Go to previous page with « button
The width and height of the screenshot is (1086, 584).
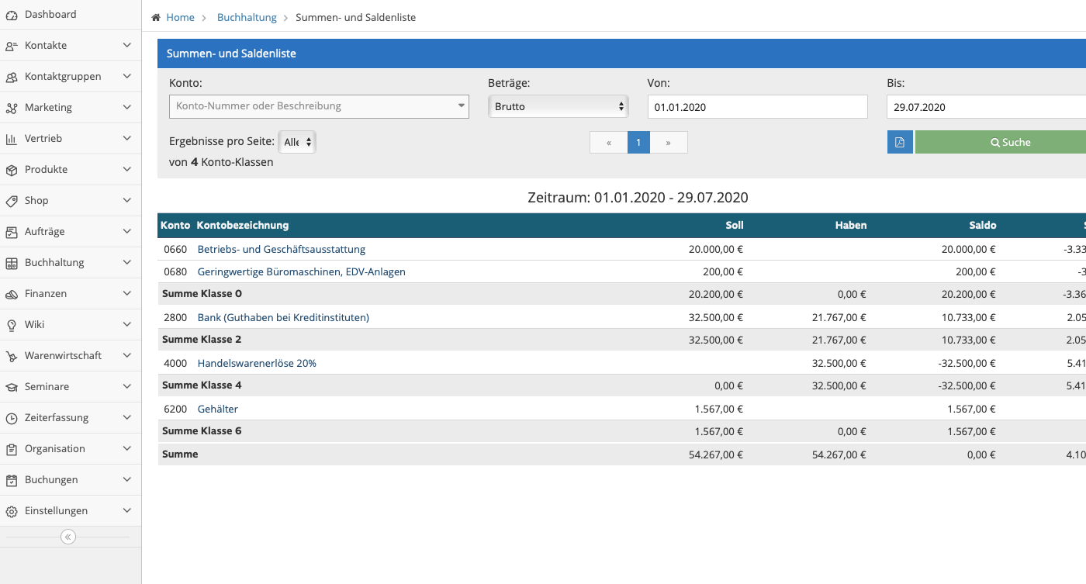[609, 143]
